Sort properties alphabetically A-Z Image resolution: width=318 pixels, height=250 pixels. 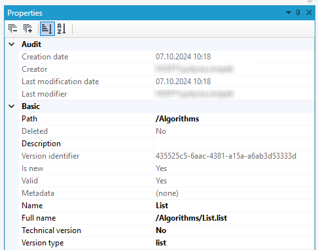62,29
